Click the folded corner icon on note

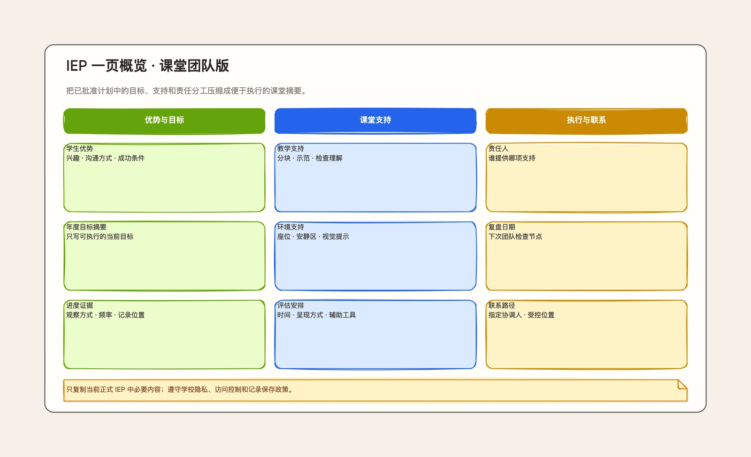point(682,385)
